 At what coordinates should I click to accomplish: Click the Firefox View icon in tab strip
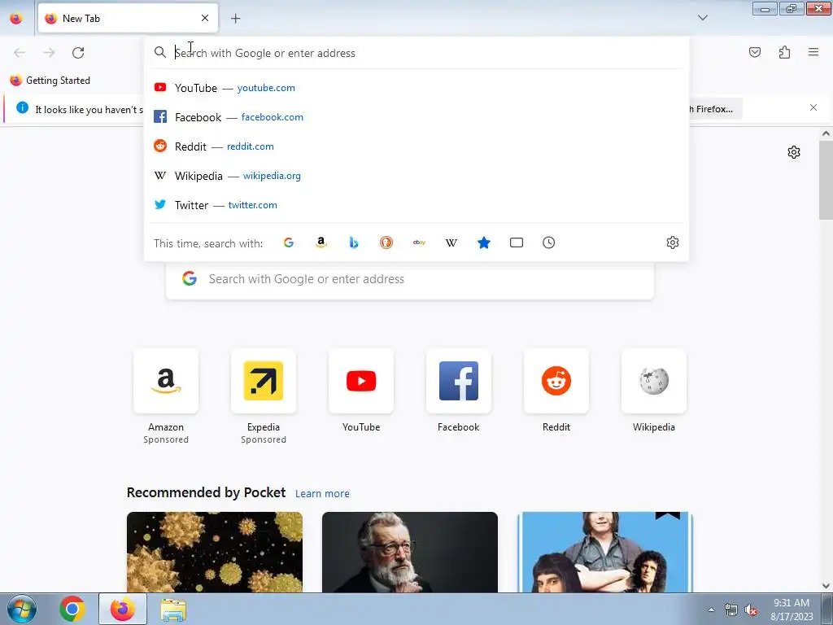[x=16, y=18]
